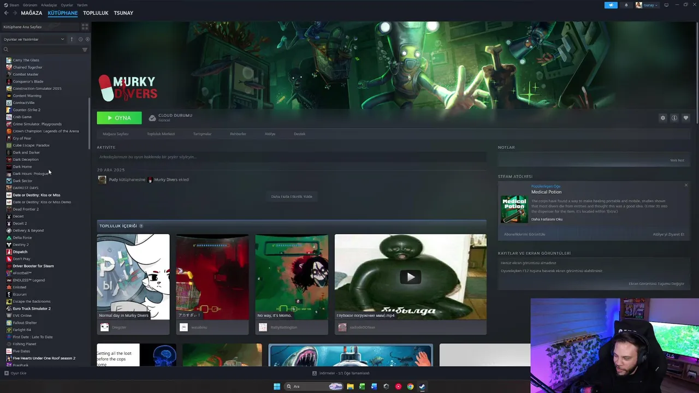Go back with the left arrow button
Screen dimensions: 699x393
(x=7, y=13)
